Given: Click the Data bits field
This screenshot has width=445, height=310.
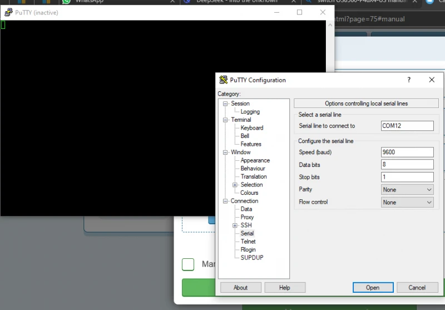Looking at the screenshot, I should click(x=407, y=164).
